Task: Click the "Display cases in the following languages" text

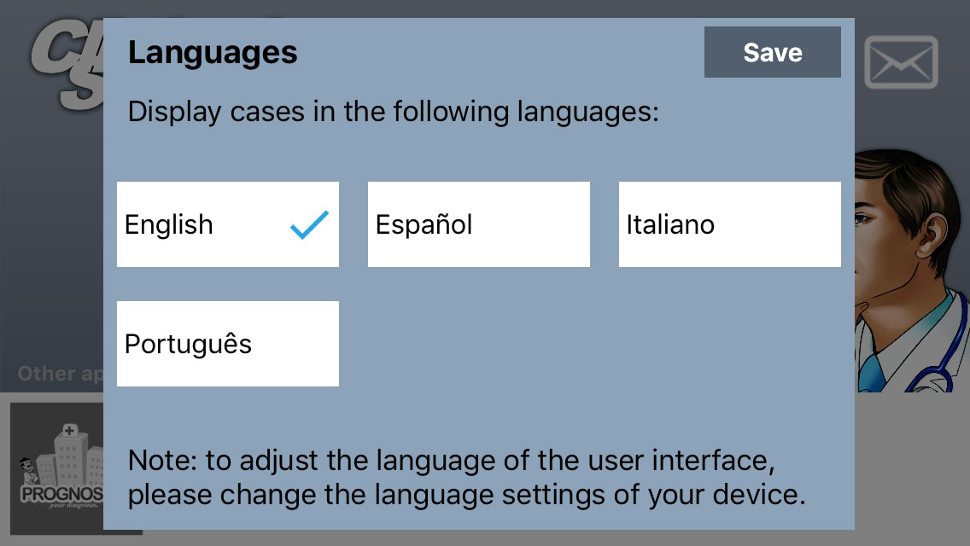Action: 393,112
